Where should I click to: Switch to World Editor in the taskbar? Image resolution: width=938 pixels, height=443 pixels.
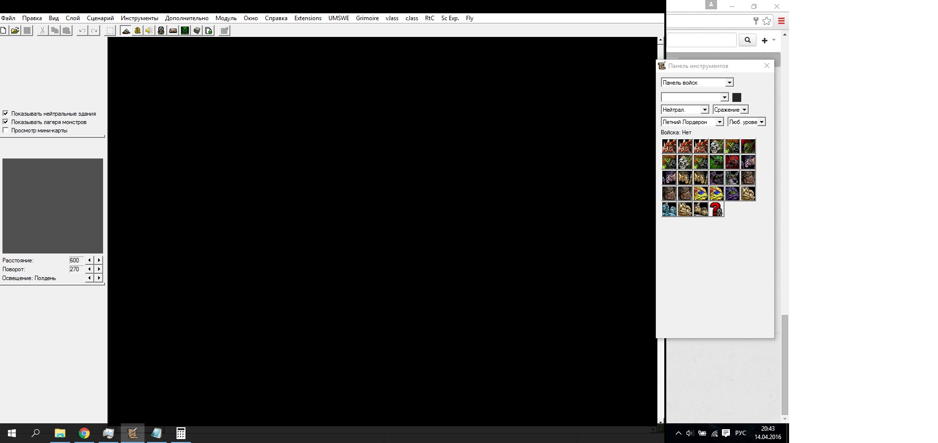(133, 433)
